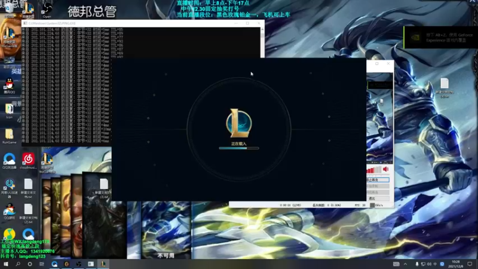Viewport: 478px width, 269px height.
Task: Open the notification center icon
Action: pos(470,264)
